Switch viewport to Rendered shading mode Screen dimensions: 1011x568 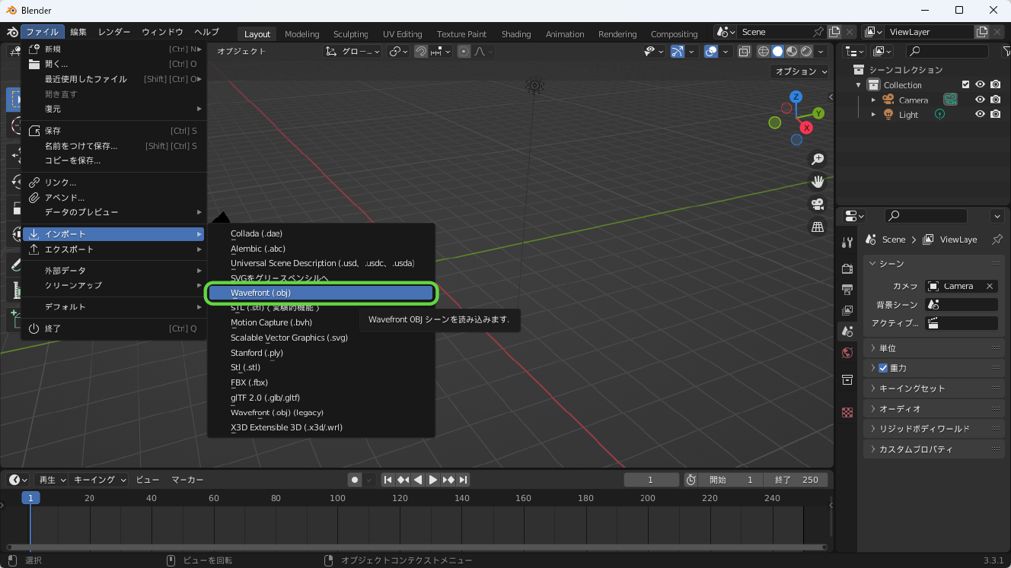pos(805,51)
